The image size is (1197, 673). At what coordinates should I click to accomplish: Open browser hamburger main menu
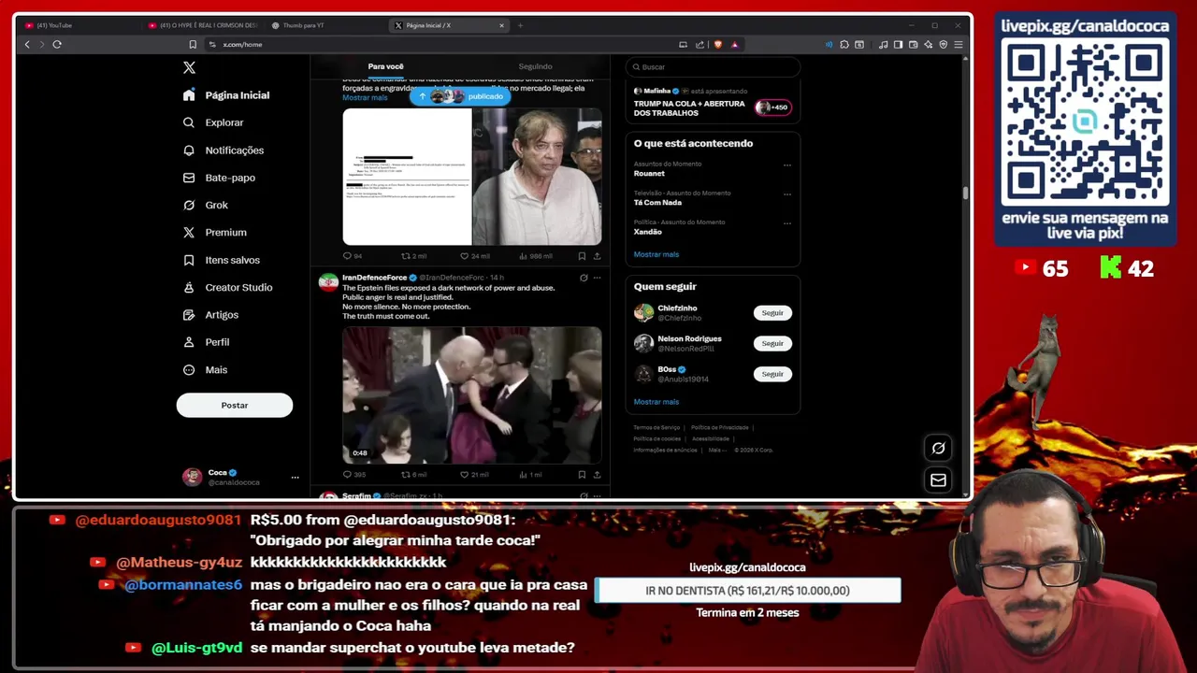tap(959, 44)
